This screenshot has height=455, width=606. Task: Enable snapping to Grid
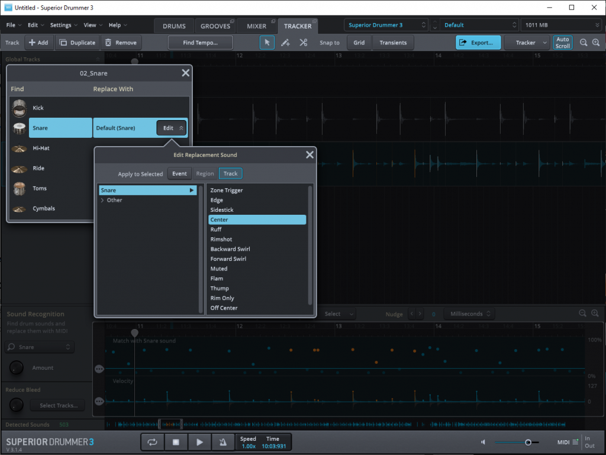coord(359,42)
